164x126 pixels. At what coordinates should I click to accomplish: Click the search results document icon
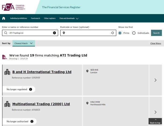(5, 57)
